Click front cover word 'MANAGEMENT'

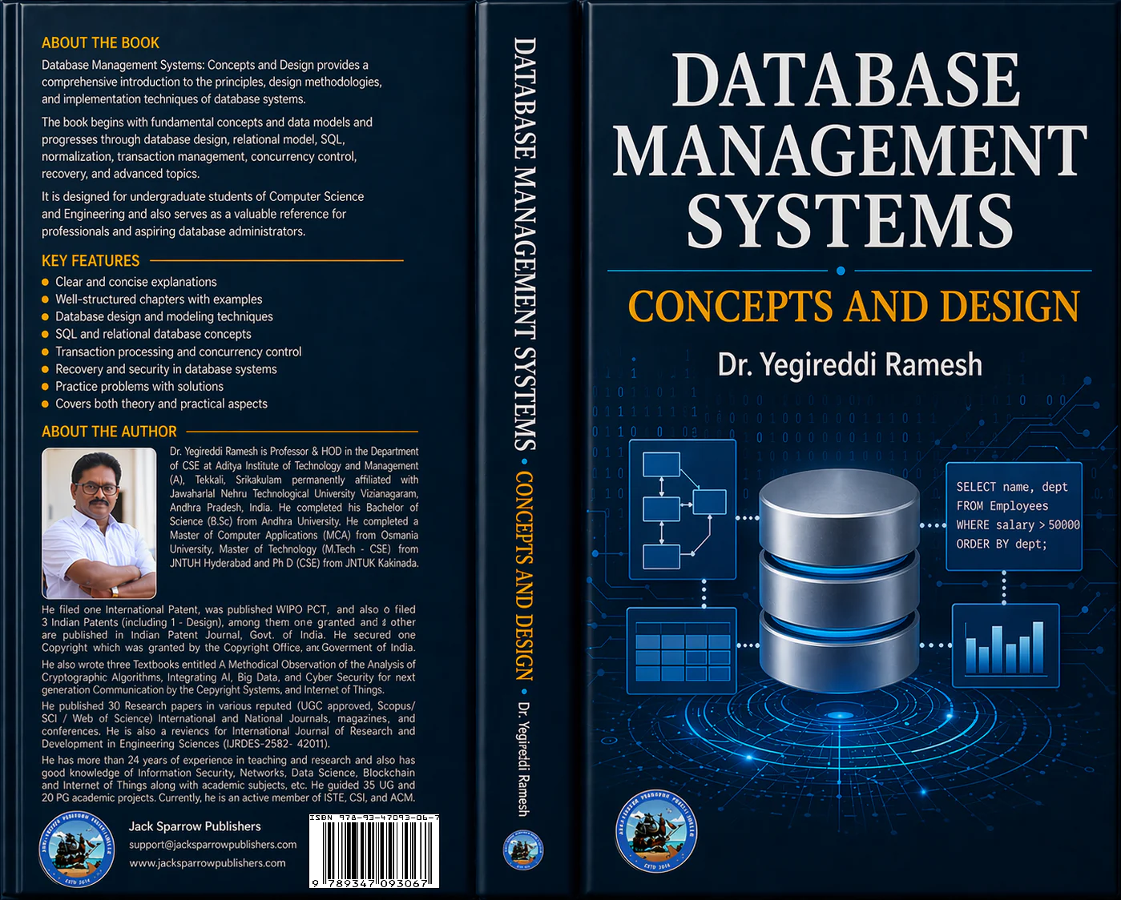(x=849, y=151)
